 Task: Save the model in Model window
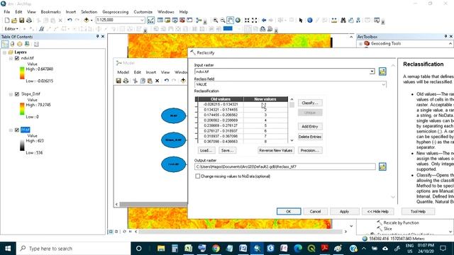[118, 81]
